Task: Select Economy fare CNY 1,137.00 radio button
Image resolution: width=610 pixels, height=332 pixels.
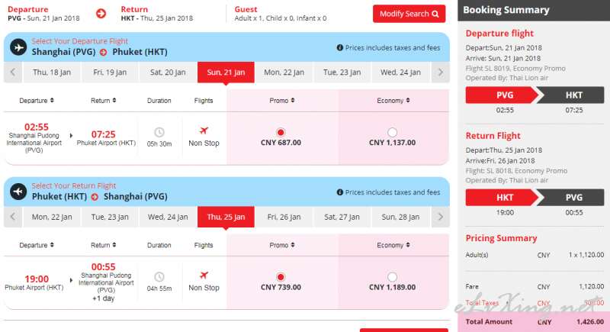Action: (392, 131)
